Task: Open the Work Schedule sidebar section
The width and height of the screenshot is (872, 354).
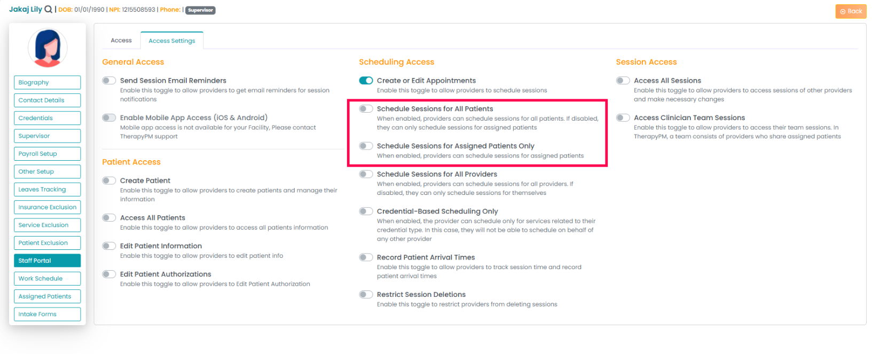Action: 48,279
